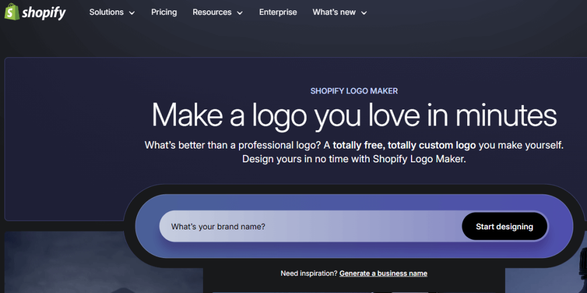Open the Generate a business name link

[x=383, y=274]
